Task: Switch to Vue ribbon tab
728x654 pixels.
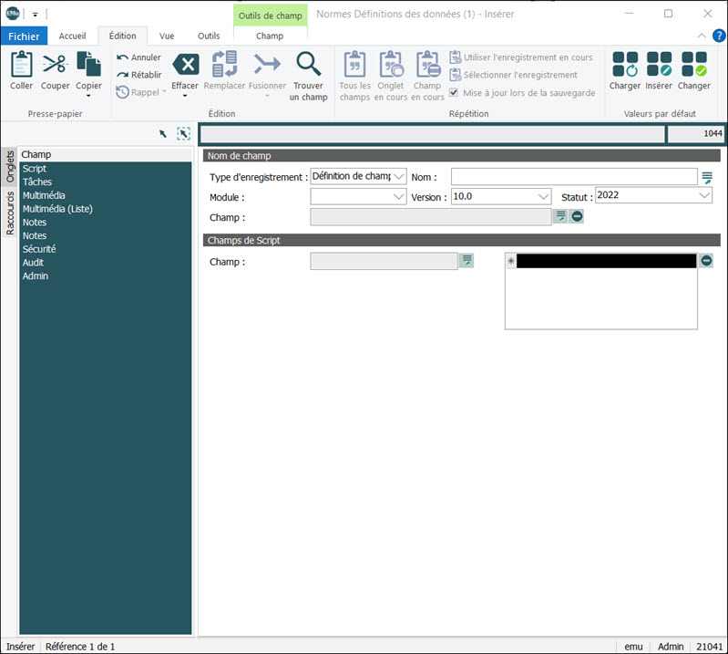Action: coord(167,36)
